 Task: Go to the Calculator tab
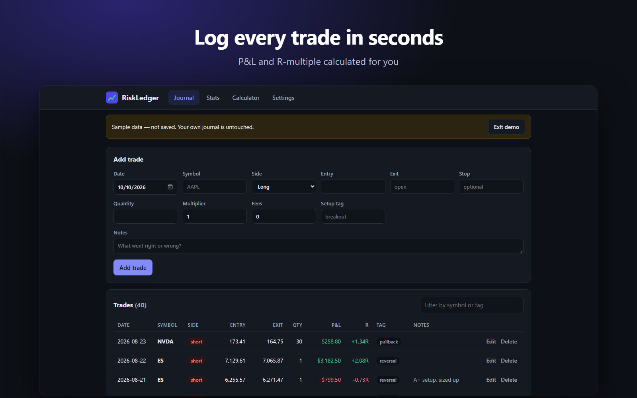coord(246,98)
